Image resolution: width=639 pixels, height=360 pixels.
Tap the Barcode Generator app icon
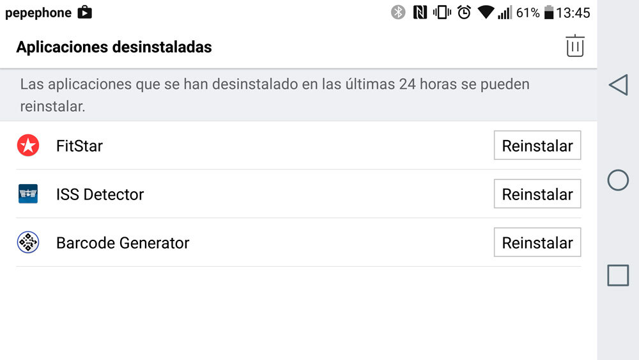click(x=28, y=243)
